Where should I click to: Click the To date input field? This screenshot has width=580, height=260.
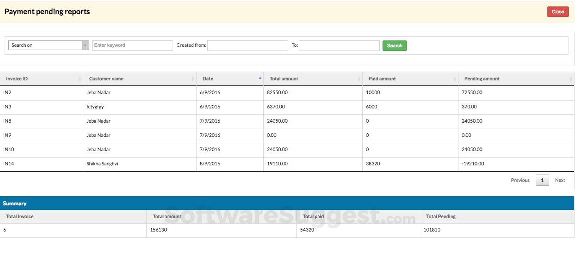click(x=339, y=45)
